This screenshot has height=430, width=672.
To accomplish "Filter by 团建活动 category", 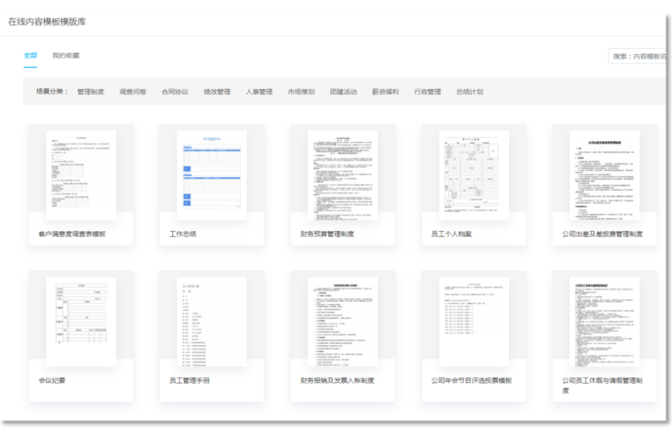I will (343, 91).
